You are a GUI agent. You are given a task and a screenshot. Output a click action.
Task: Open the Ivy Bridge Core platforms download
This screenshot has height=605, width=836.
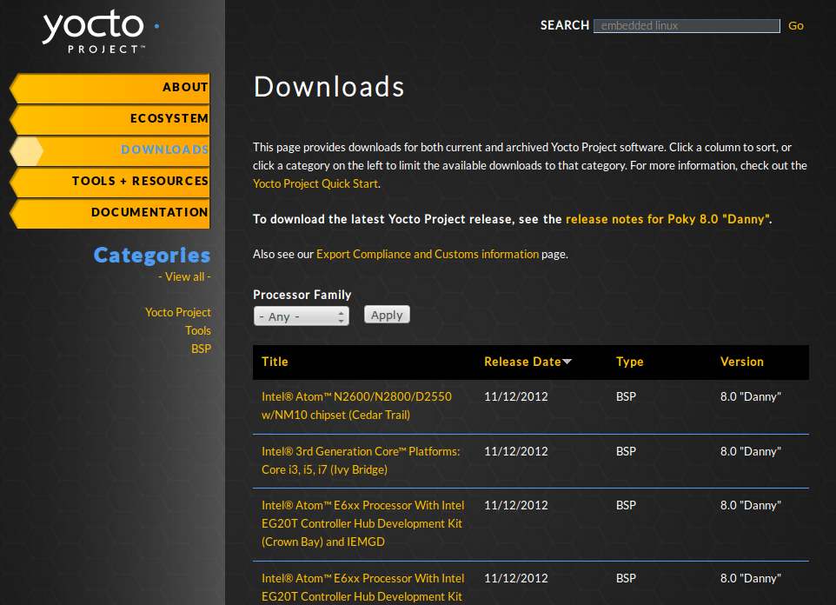click(361, 460)
